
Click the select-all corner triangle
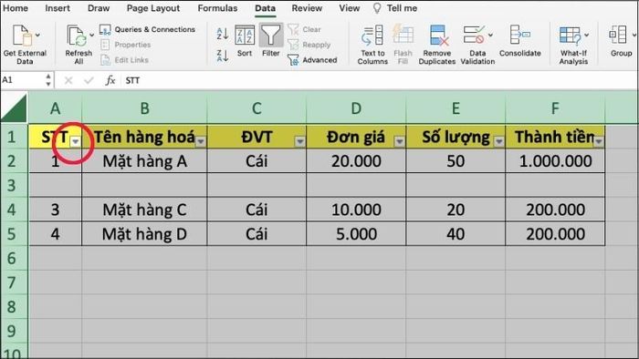pyautogui.click(x=15, y=108)
